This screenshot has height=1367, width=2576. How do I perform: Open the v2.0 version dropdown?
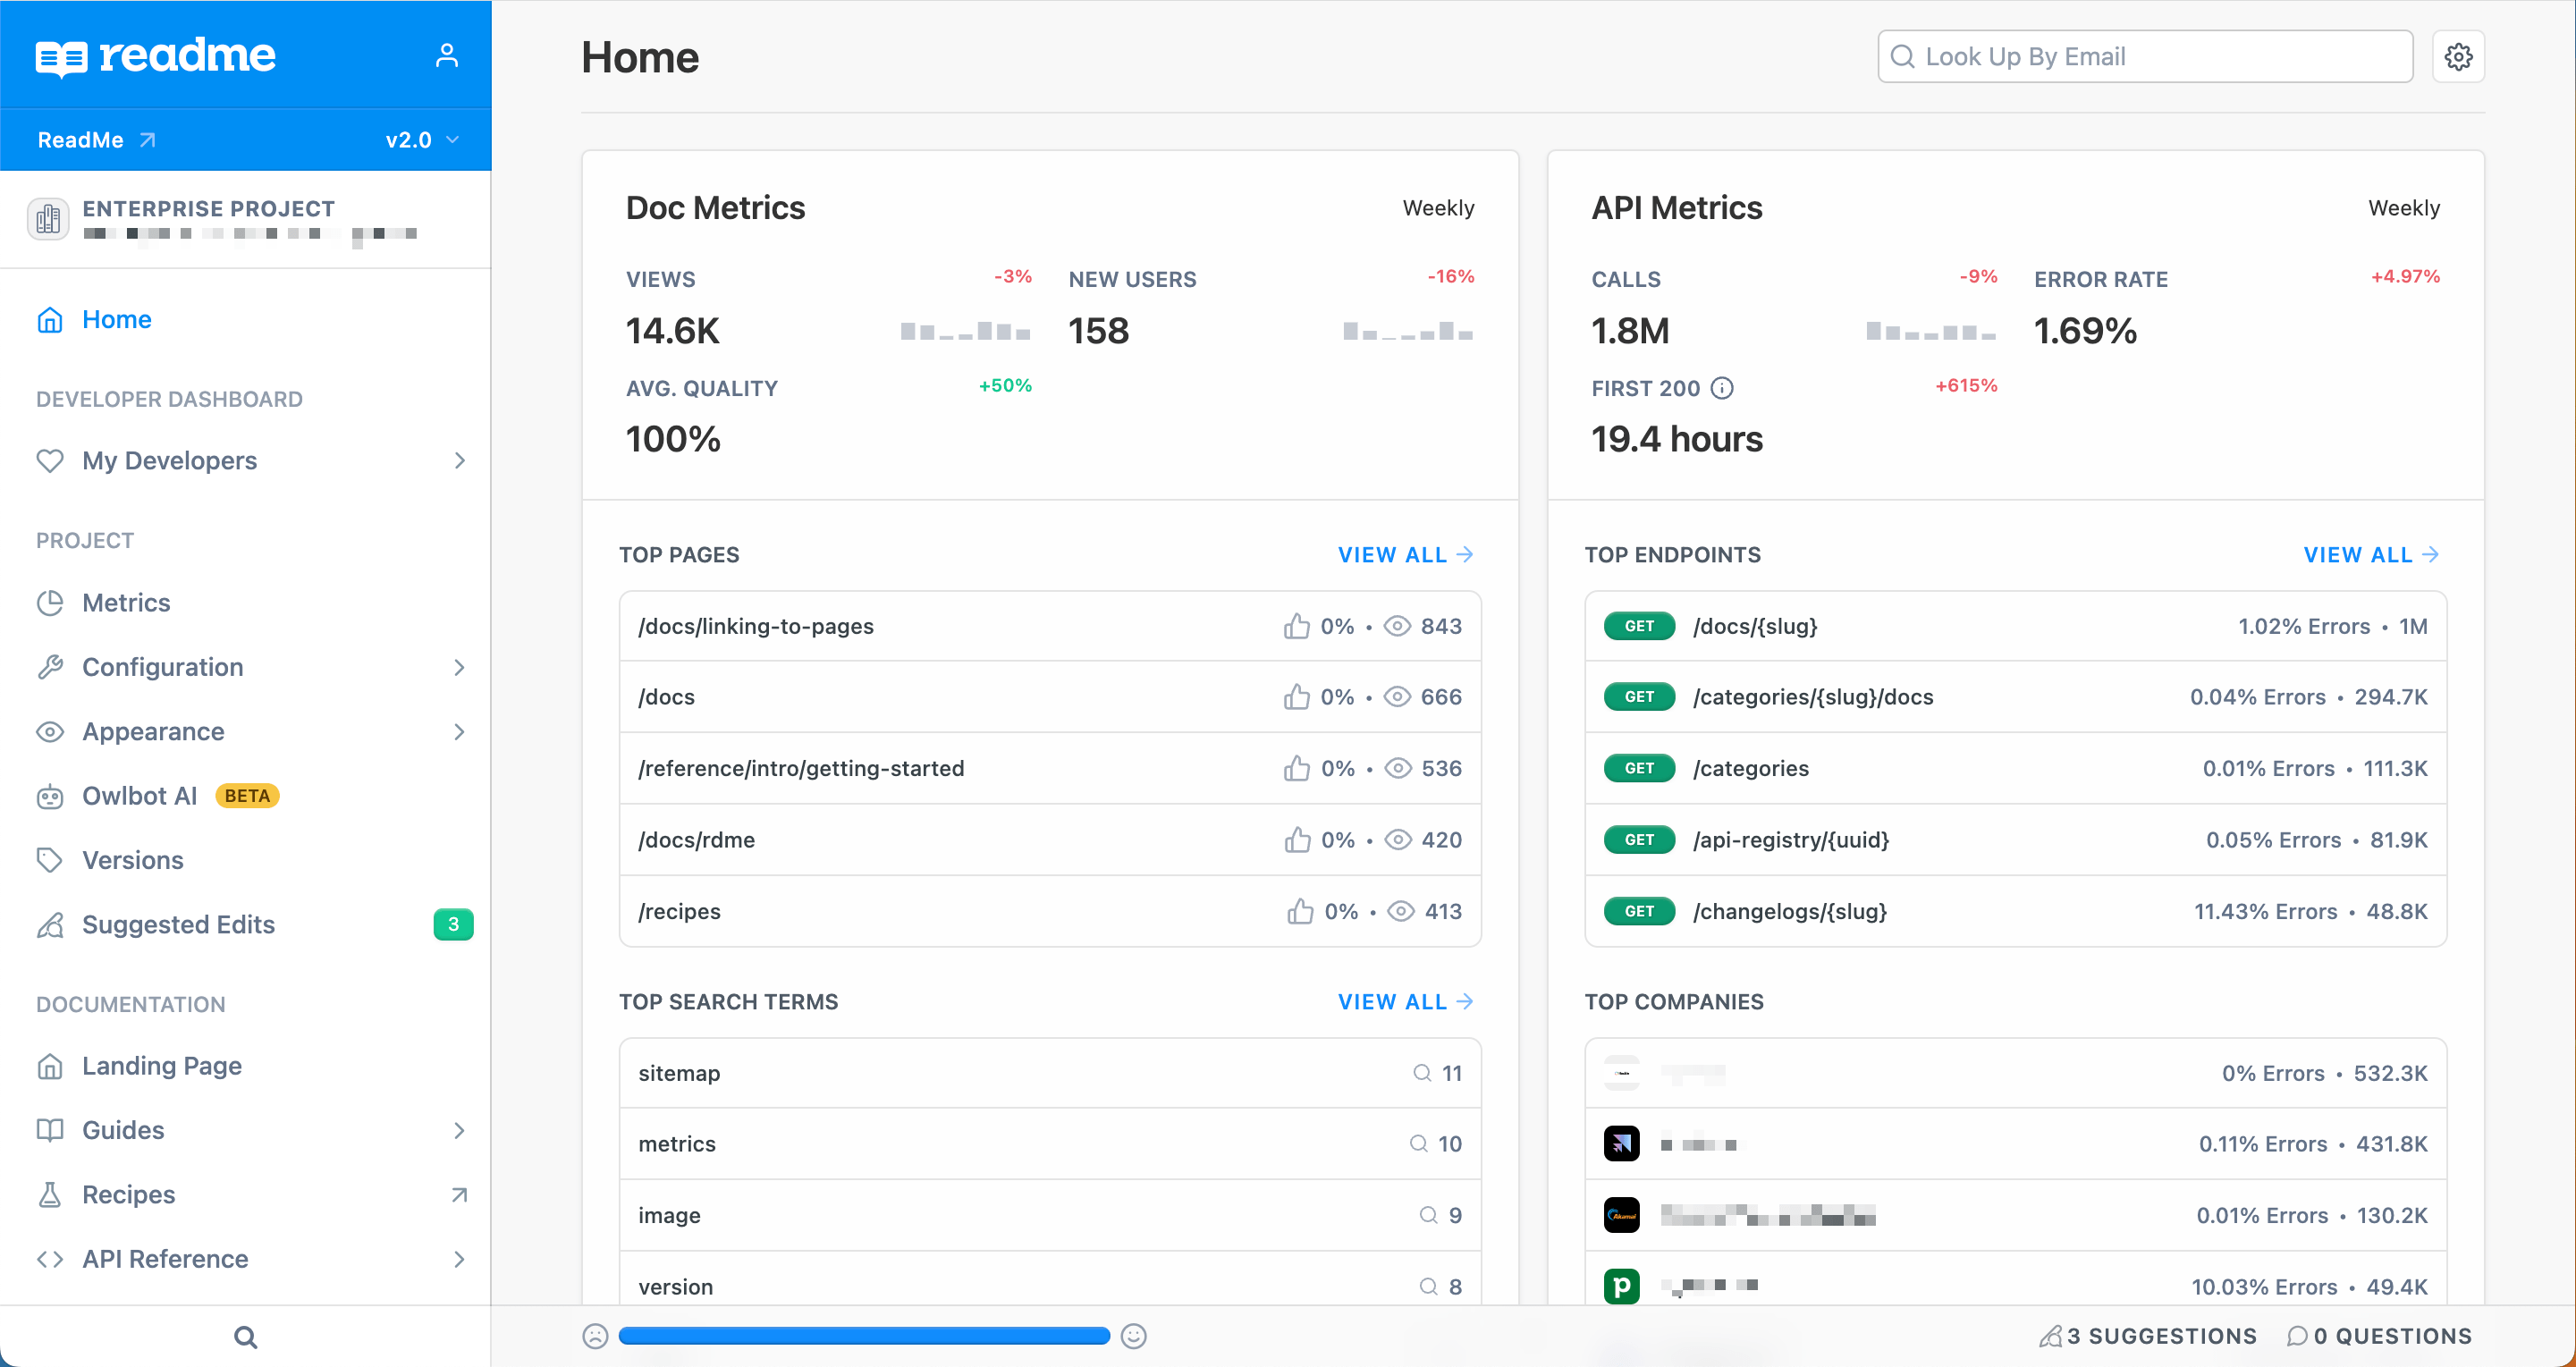(420, 139)
